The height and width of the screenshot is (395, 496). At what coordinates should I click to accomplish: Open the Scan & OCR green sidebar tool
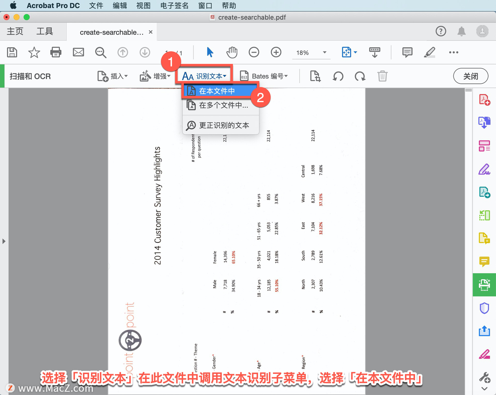pyautogui.click(x=484, y=285)
